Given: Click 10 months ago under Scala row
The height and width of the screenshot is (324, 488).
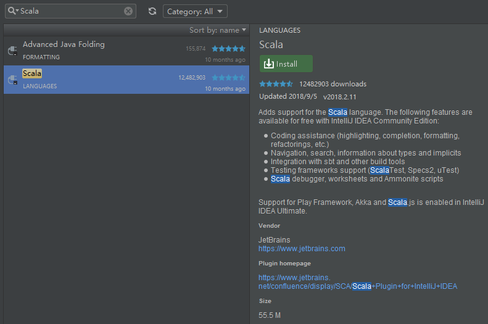Looking at the screenshot, I should [225, 89].
